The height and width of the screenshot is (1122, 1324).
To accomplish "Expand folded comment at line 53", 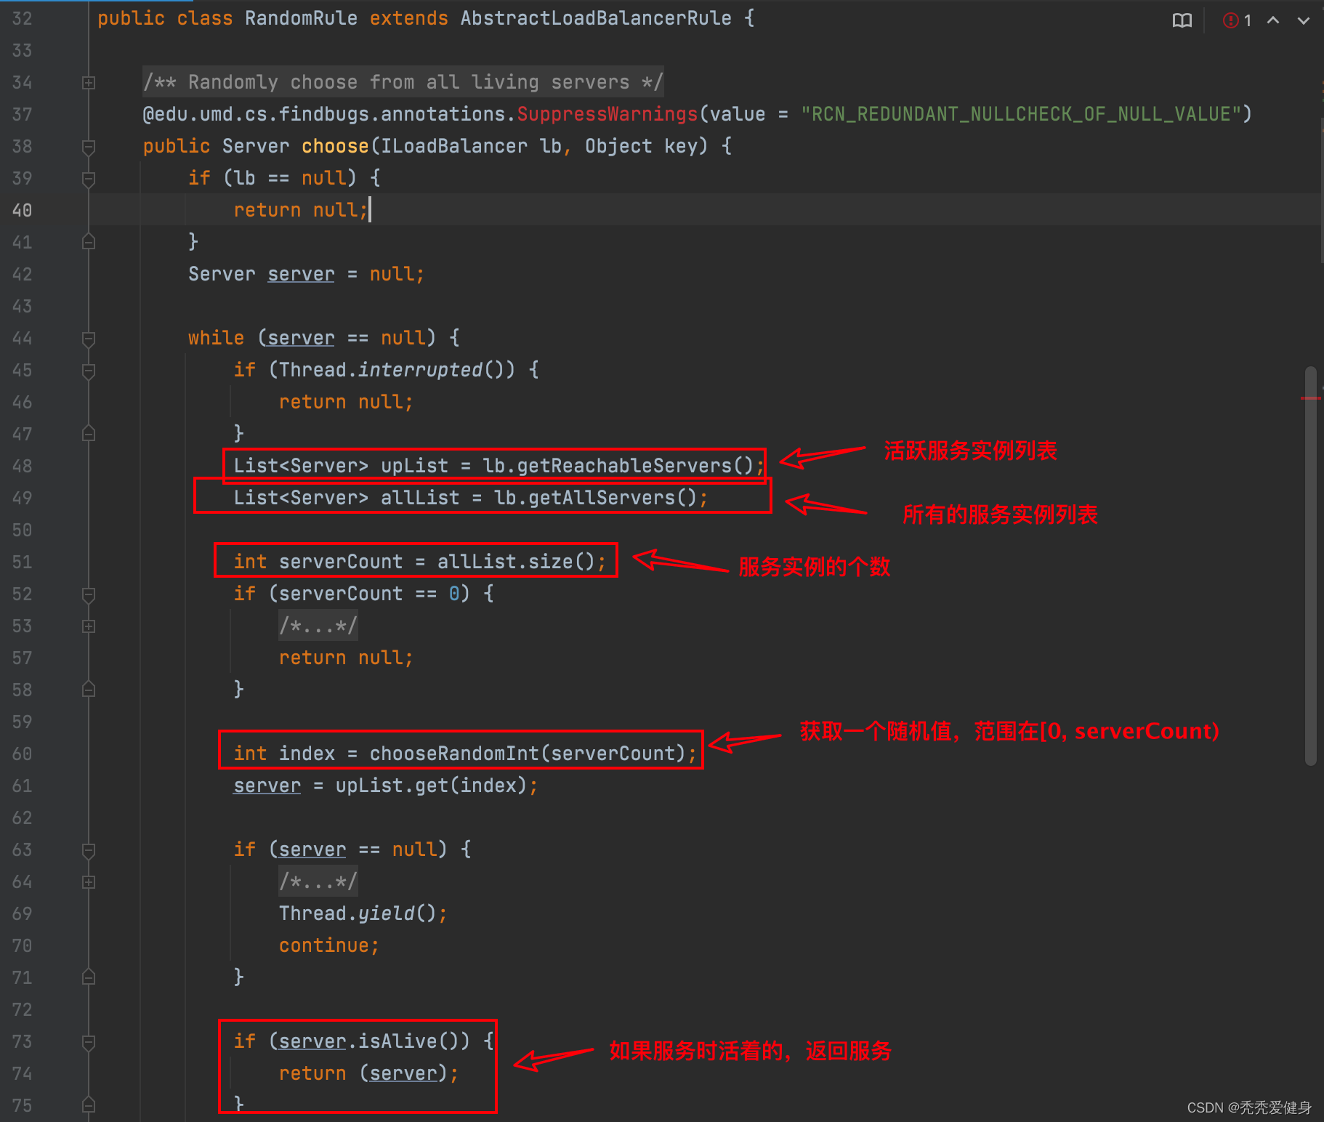I will 89,626.
